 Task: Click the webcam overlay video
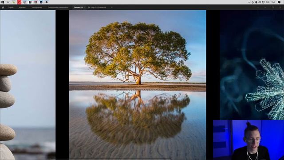click(248, 140)
